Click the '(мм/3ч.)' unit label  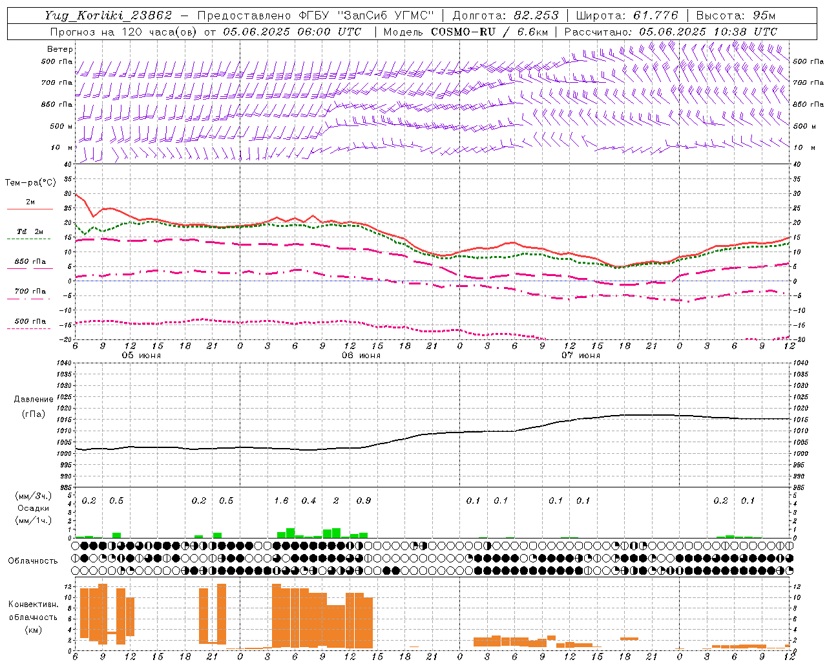tap(33, 496)
